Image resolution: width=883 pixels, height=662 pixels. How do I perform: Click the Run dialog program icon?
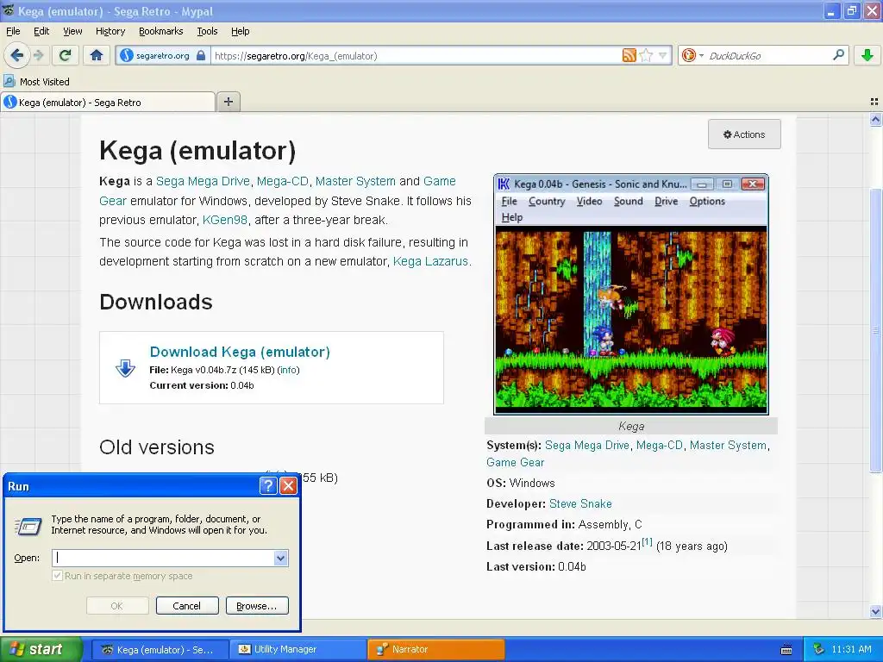coord(28,525)
